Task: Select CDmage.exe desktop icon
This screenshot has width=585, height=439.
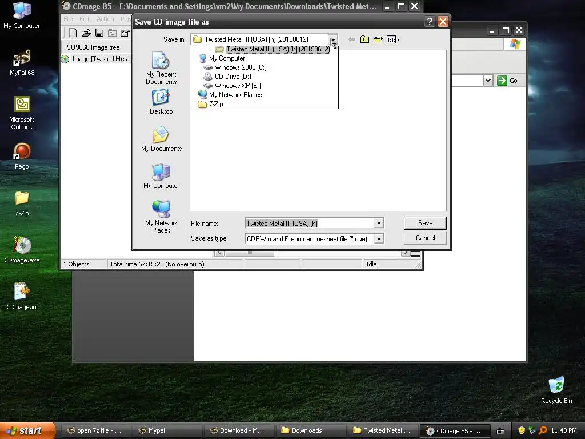Action: 22,250
